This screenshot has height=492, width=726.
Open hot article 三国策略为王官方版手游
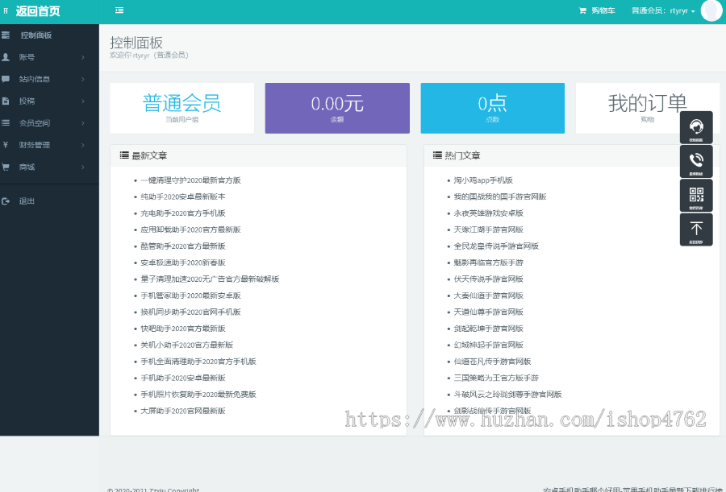(x=496, y=378)
